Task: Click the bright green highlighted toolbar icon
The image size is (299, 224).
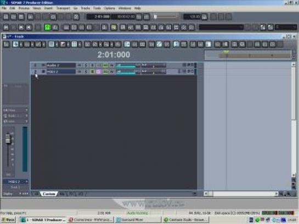Action: tap(47, 27)
